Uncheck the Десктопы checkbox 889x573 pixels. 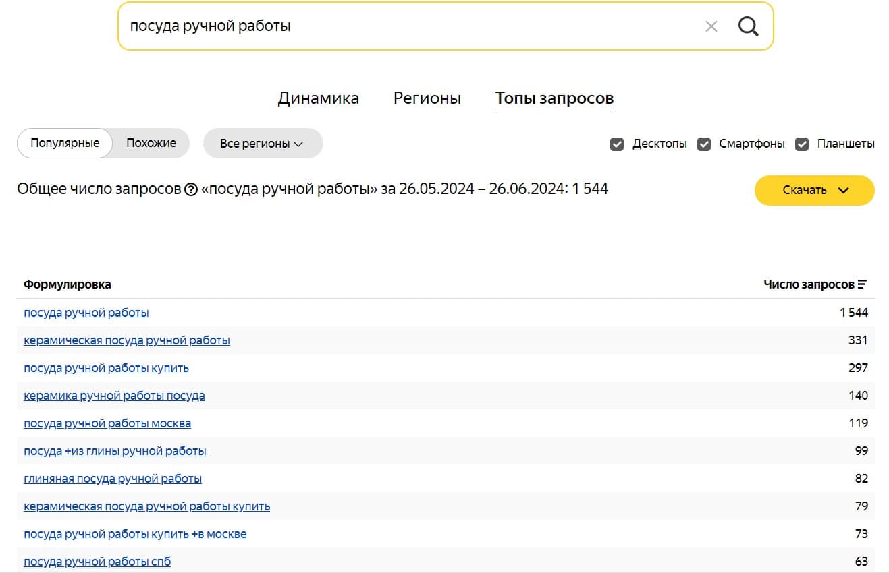click(x=616, y=144)
